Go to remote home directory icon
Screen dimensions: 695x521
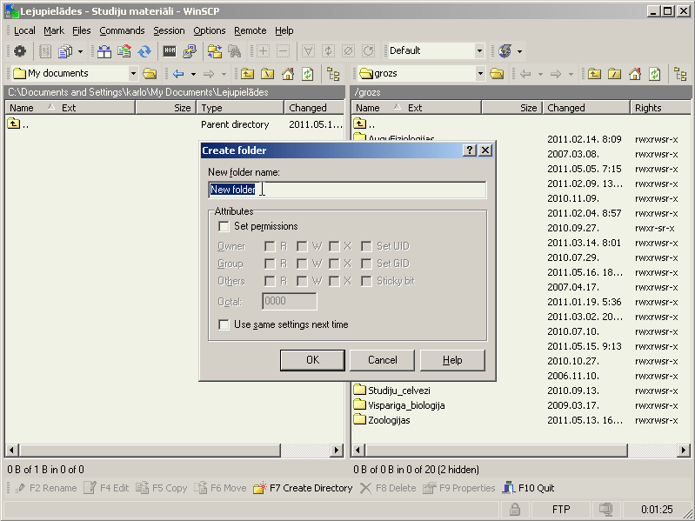[635, 74]
